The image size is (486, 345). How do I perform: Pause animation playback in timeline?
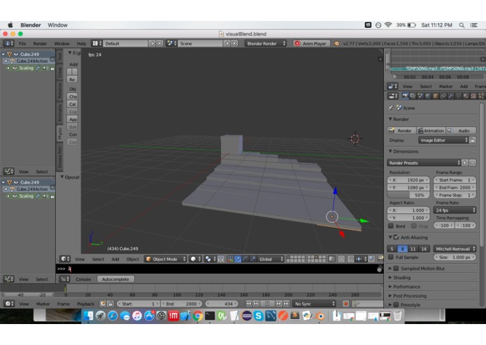click(267, 304)
